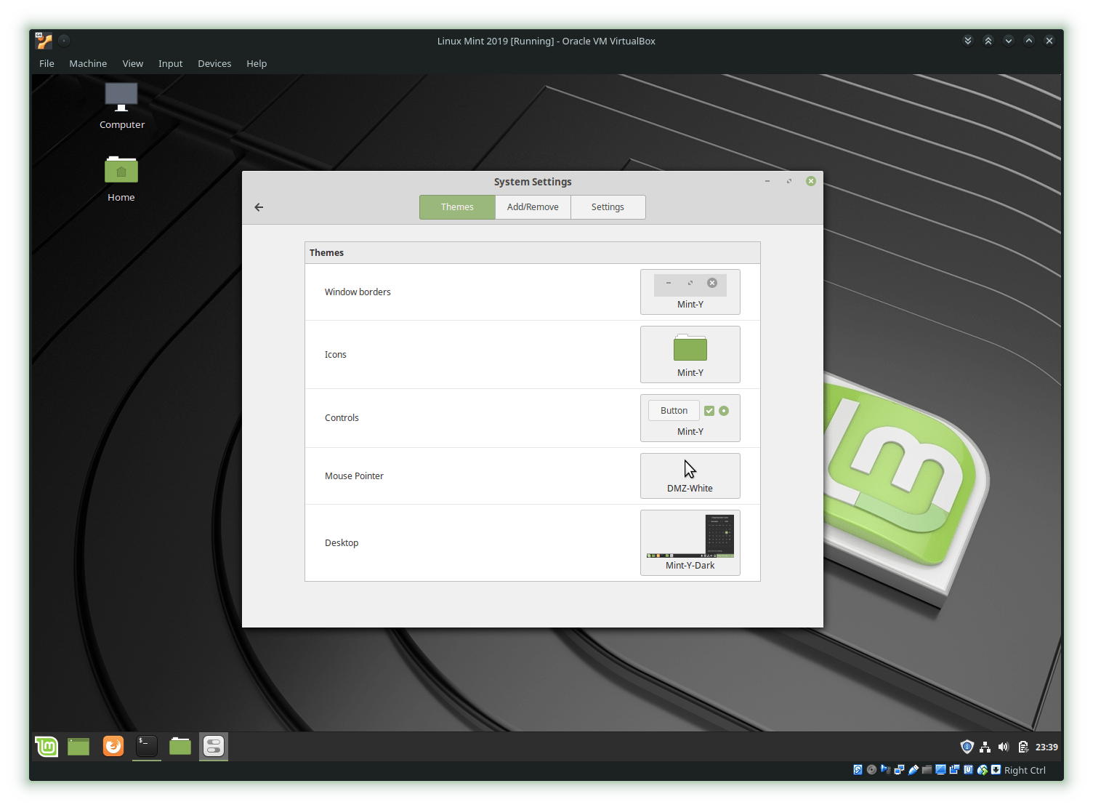The image size is (1093, 810).
Task: Change the Mint-Y window borders theme
Action: tap(690, 292)
